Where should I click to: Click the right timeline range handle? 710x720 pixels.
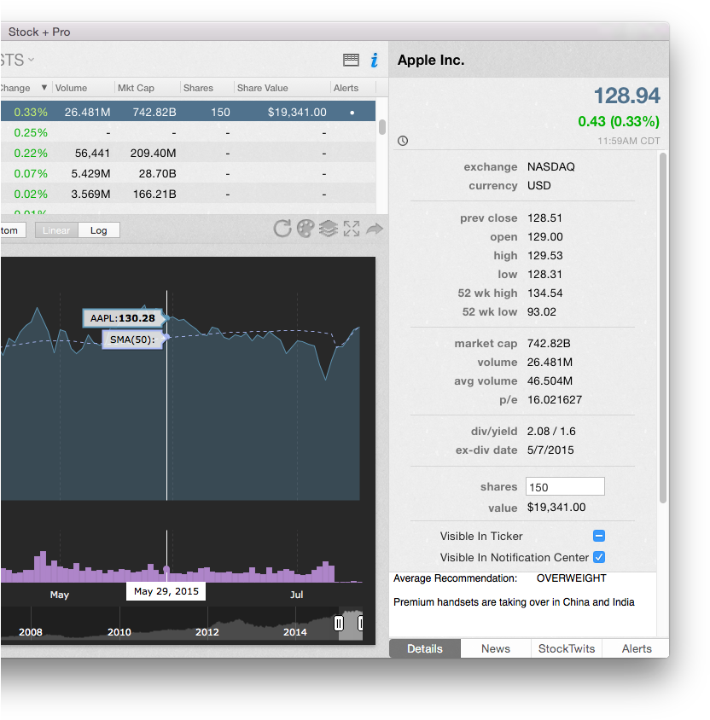pos(361,623)
